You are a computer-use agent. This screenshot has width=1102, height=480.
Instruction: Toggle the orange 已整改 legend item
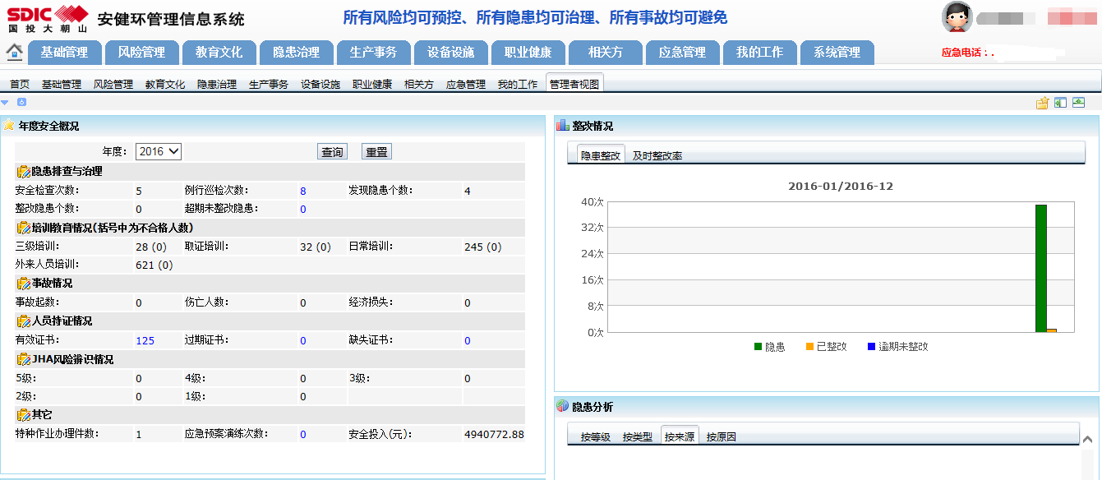826,347
